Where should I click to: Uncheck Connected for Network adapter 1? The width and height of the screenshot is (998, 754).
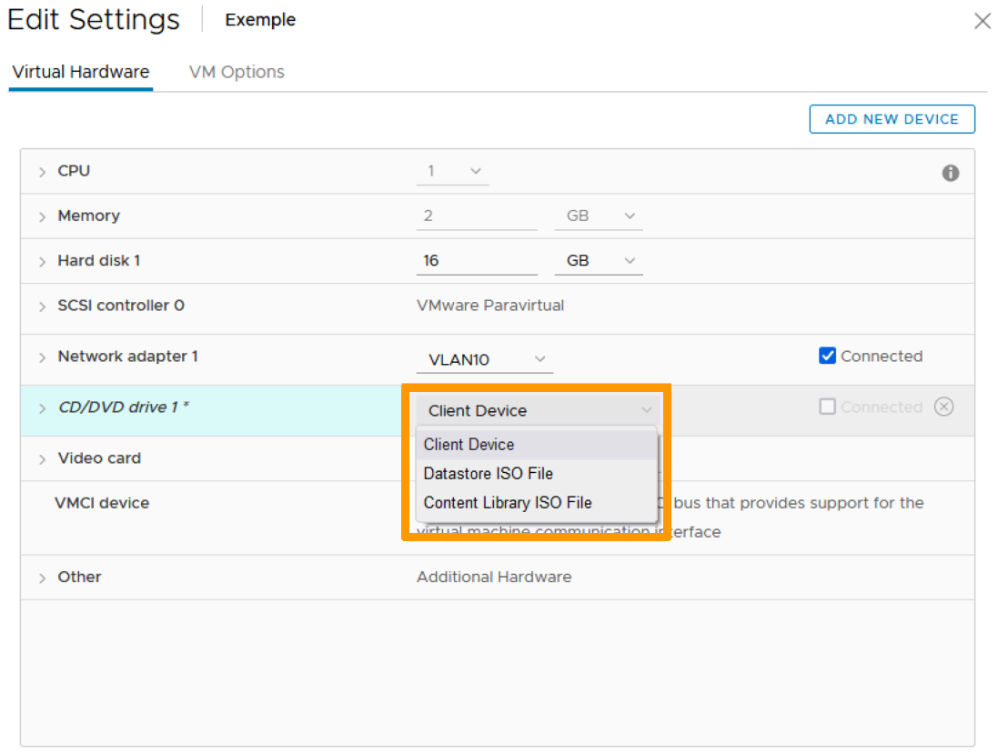click(x=827, y=357)
